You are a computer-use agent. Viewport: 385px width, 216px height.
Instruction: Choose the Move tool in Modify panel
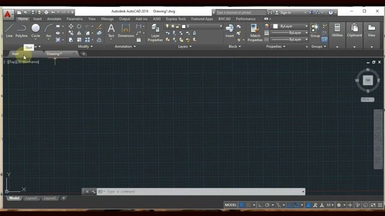point(71,26)
